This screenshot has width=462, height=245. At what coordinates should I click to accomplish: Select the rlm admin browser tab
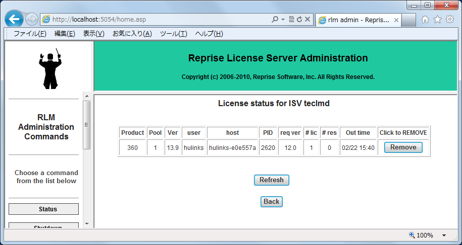358,20
